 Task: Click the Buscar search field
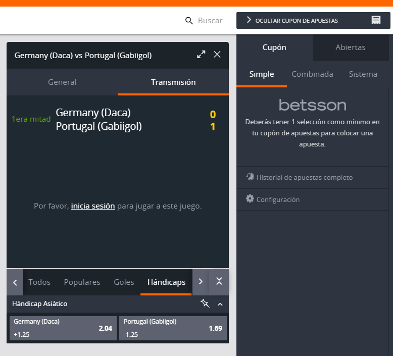(x=210, y=21)
